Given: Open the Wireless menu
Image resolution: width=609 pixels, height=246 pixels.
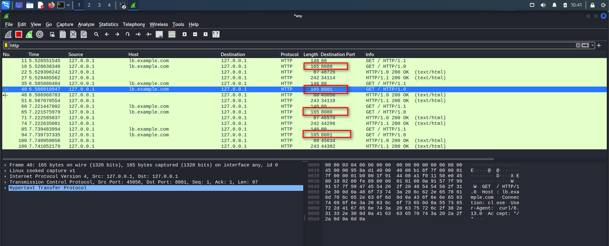Looking at the screenshot, I should point(159,24).
